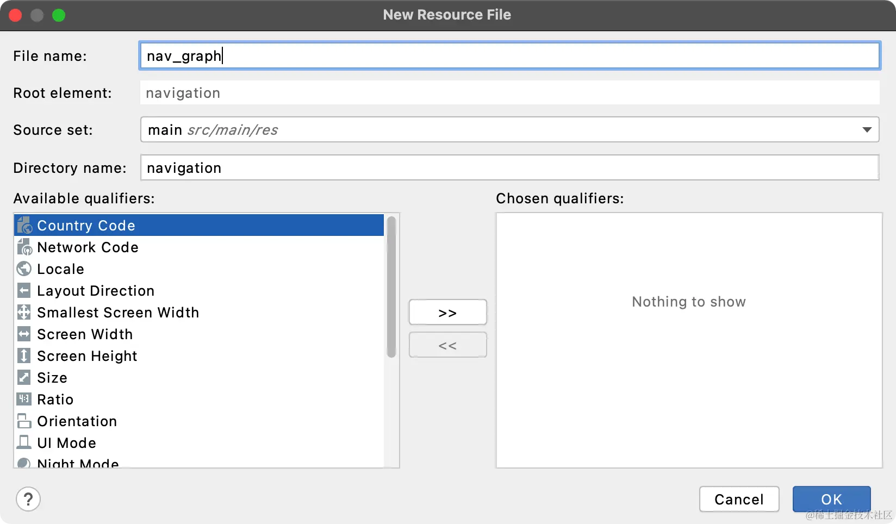
Task: Click the Orientation qualifier icon
Action: pyautogui.click(x=24, y=421)
